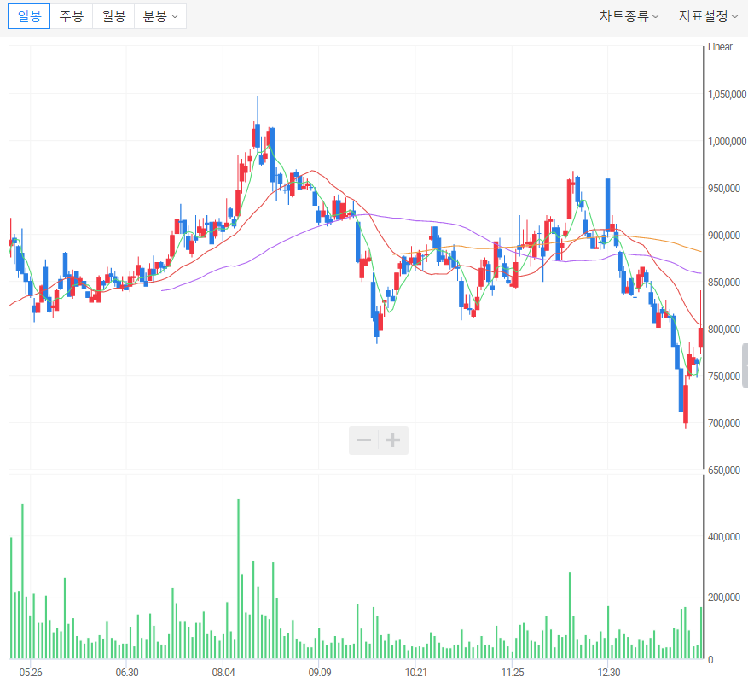Image resolution: width=748 pixels, height=683 pixels.
Task: Click the 1,000,000 price axis label
Action: 727,142
